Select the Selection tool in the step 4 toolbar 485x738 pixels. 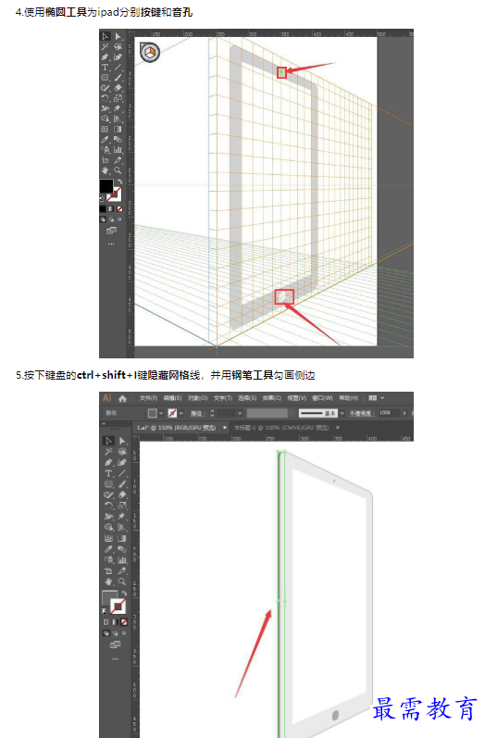(105, 36)
